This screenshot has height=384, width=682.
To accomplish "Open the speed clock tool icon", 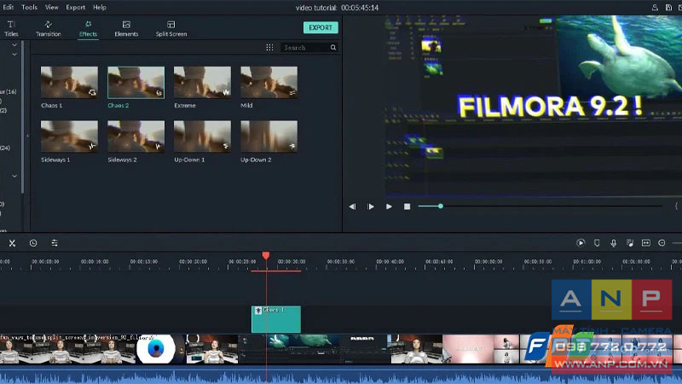I will [x=33, y=243].
